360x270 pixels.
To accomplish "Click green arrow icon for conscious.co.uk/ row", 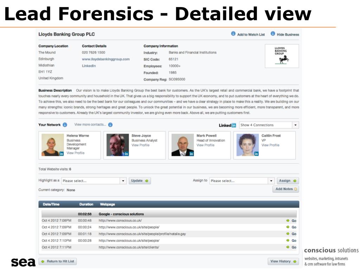I will click(x=288, y=220).
